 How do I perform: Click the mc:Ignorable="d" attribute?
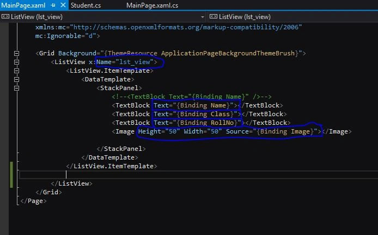point(65,36)
